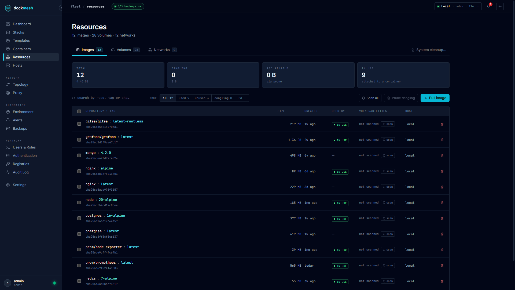Open the notifications bell
The height and width of the screenshot is (290, 515).
pos(489,6)
